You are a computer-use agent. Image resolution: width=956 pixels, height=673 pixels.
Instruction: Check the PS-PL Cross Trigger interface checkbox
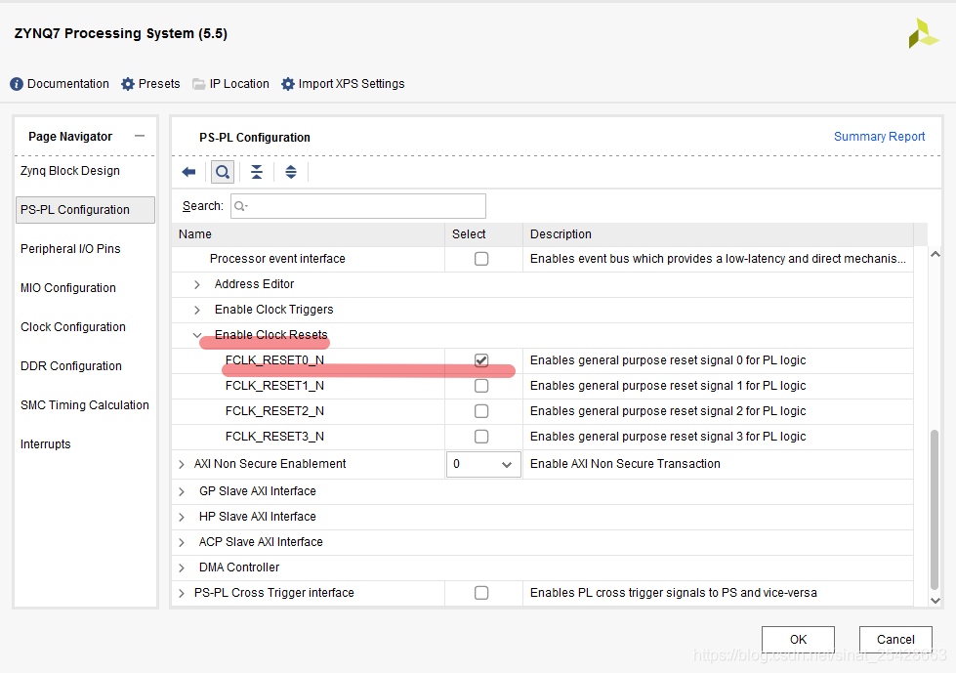tap(481, 593)
